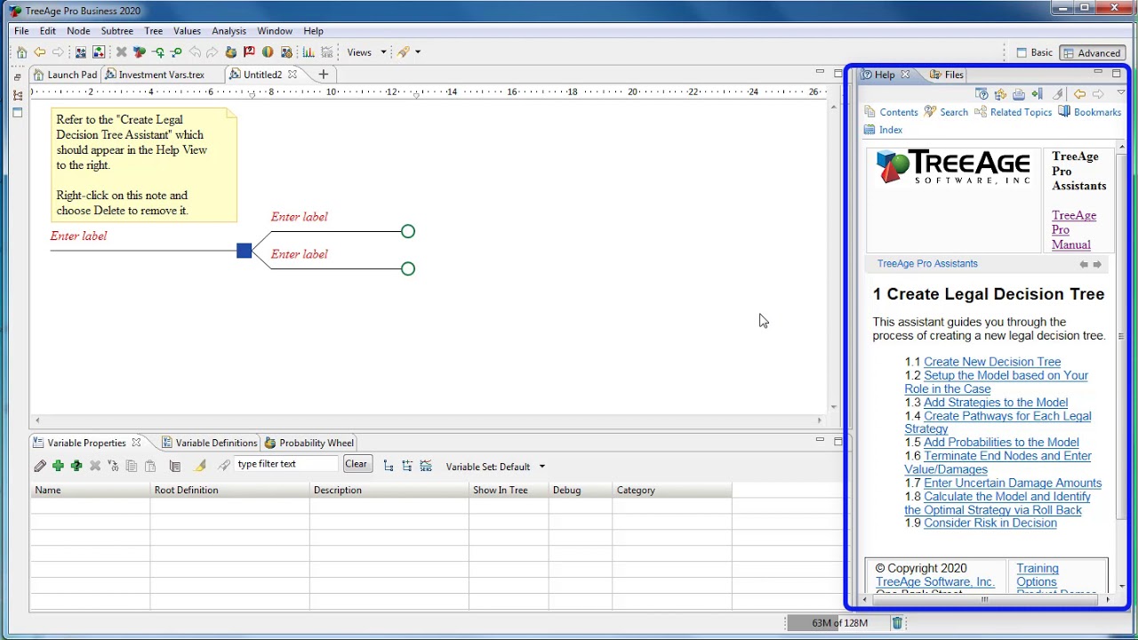This screenshot has width=1138, height=640.
Task: Click the pencil edit icon in Variable Properties
Action: 40,466
